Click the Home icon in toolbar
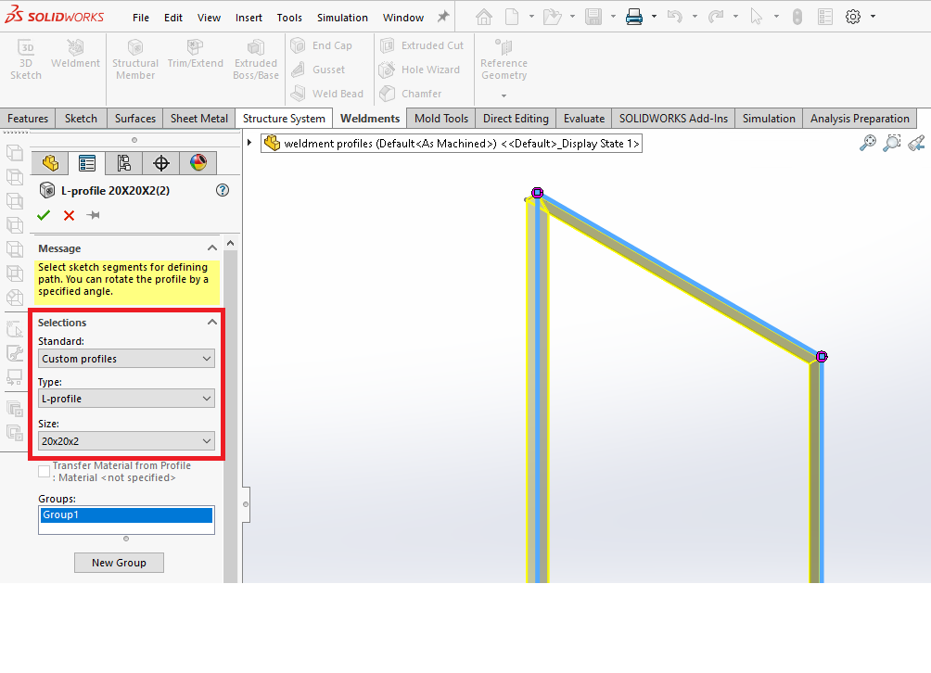 [x=484, y=17]
